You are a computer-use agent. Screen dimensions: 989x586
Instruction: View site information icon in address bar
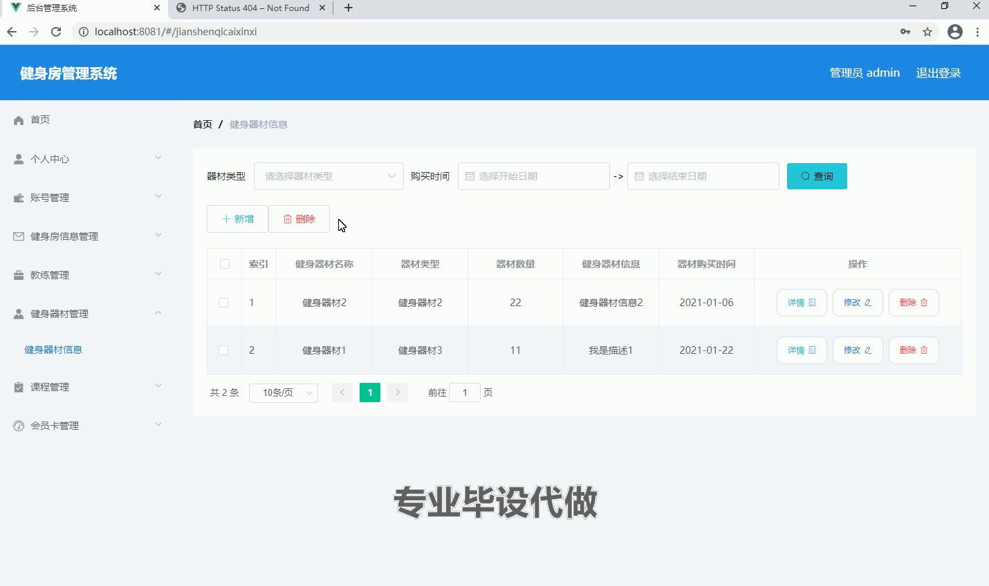(84, 32)
